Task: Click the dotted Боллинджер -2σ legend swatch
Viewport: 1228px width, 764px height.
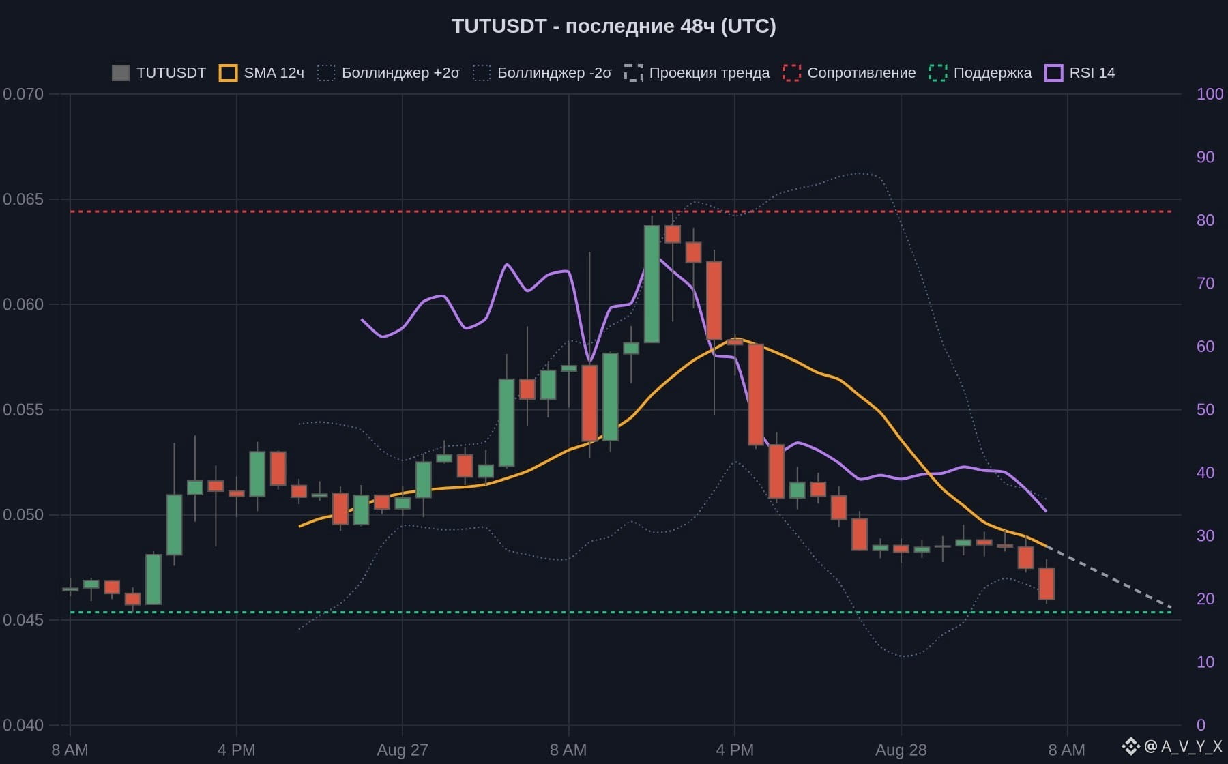Action: [x=482, y=73]
